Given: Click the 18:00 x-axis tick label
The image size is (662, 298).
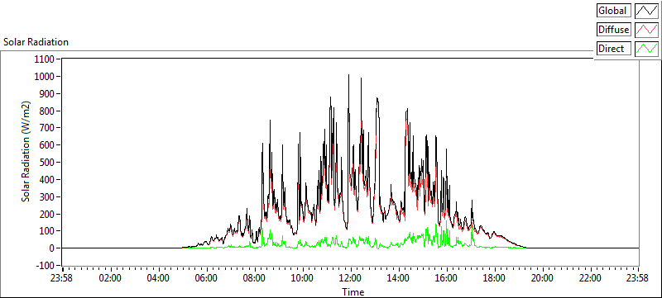Looking at the screenshot, I should point(494,278).
